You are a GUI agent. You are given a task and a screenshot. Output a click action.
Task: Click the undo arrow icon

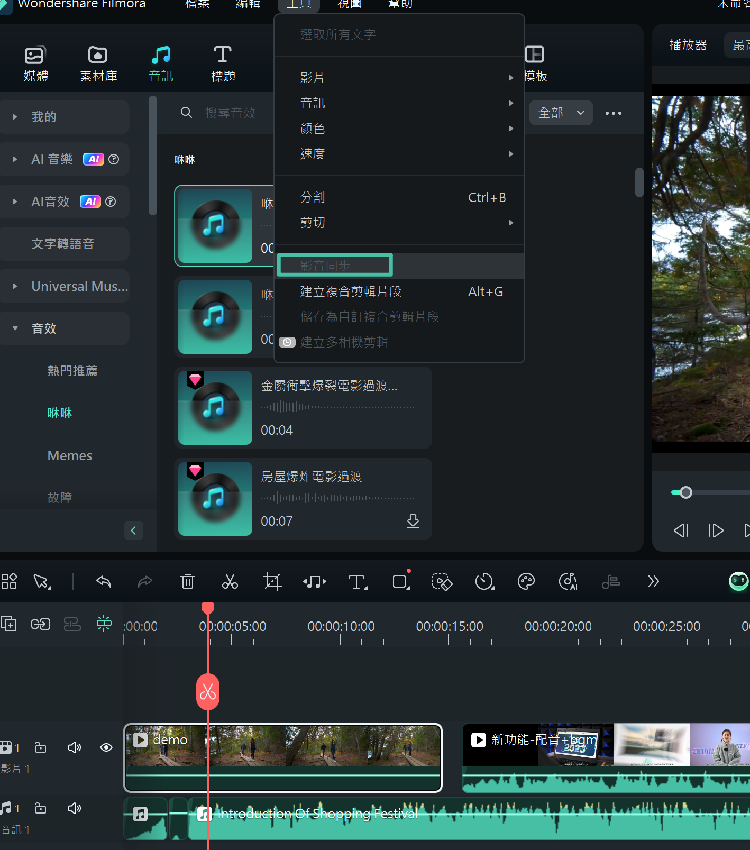pos(104,582)
